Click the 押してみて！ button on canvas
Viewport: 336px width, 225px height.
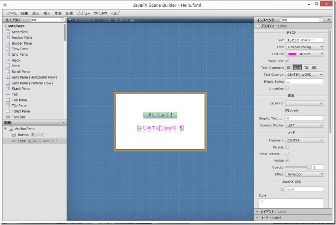coord(160,115)
